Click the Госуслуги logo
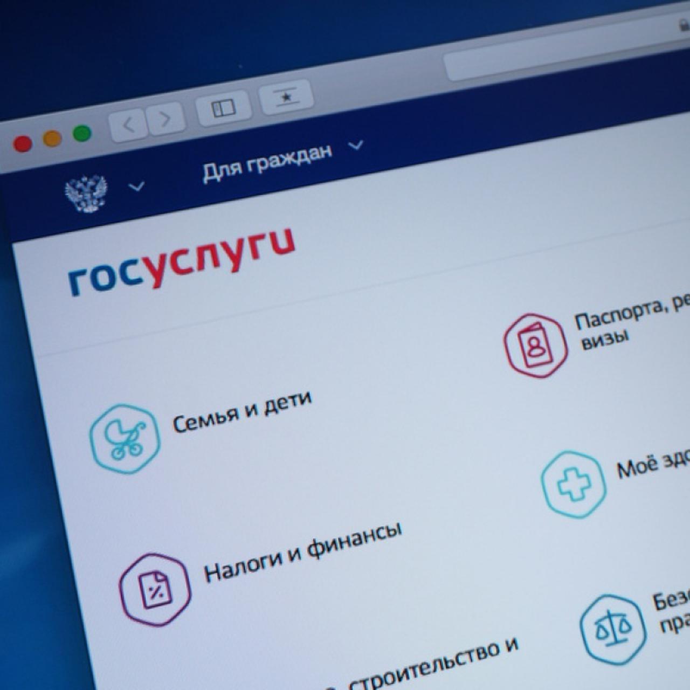 182,262
